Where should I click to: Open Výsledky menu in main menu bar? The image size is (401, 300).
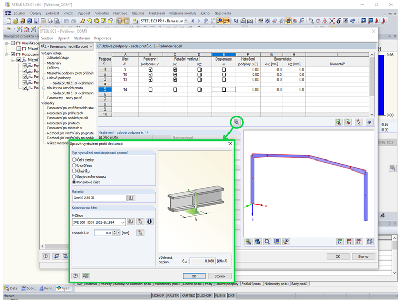point(101,13)
